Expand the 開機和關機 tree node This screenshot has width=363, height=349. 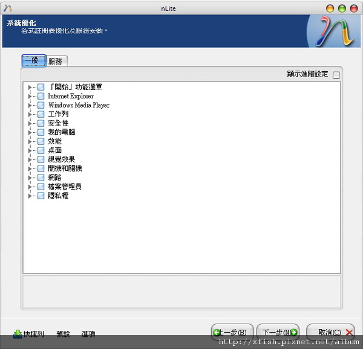pyautogui.click(x=30, y=168)
